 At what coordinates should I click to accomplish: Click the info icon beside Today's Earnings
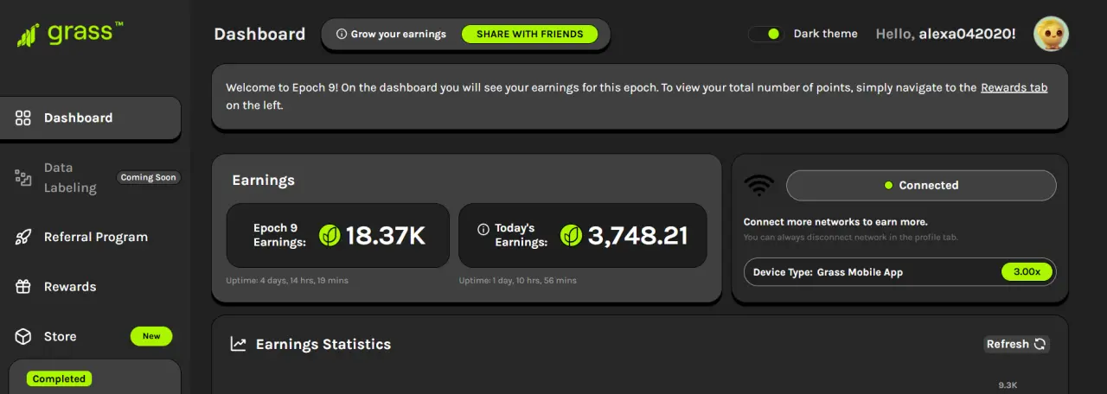click(483, 229)
